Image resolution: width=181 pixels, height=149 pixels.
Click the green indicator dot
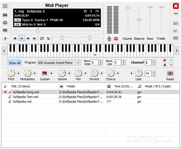(x=171, y=60)
